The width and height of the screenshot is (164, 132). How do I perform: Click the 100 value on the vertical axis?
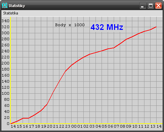pyautogui.click(x=5, y=93)
